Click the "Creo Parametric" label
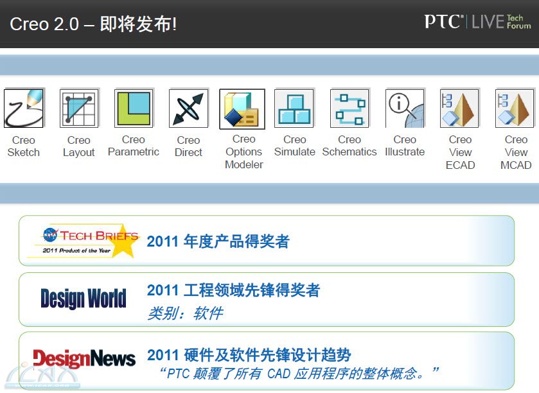The image size is (539, 393). (134, 146)
